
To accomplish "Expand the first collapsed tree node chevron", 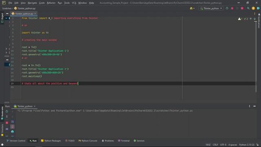I will (6, 49).
